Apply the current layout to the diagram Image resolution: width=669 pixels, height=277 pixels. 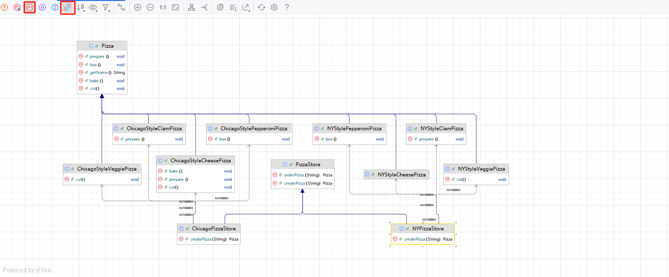191,8
